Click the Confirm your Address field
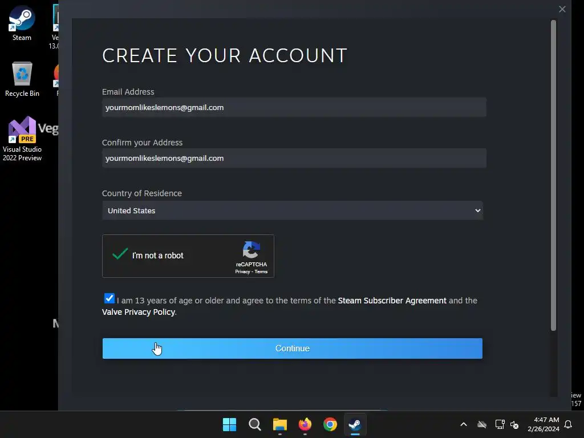584x438 pixels. click(294, 158)
